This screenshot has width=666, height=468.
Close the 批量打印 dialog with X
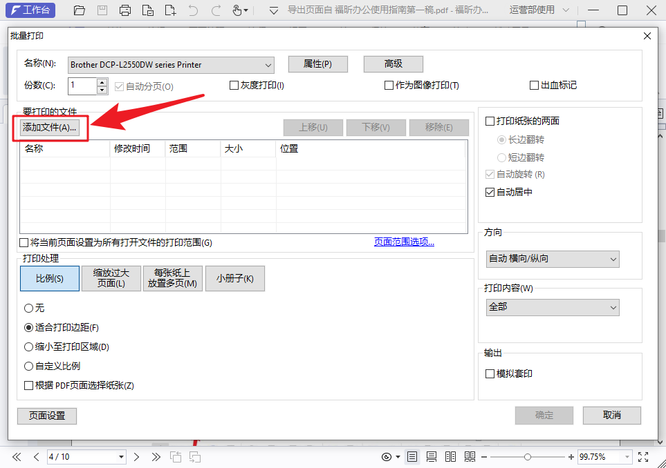pos(647,36)
